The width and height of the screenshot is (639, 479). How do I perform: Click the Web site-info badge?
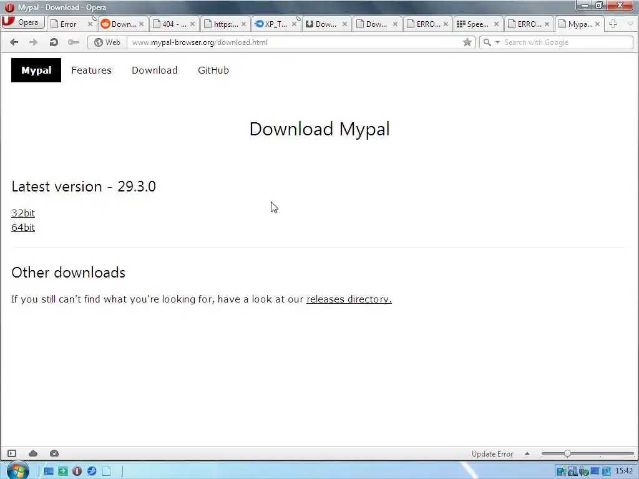click(x=107, y=42)
